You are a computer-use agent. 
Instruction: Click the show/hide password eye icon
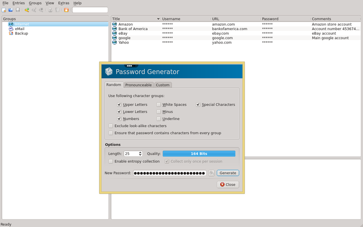click(212, 173)
